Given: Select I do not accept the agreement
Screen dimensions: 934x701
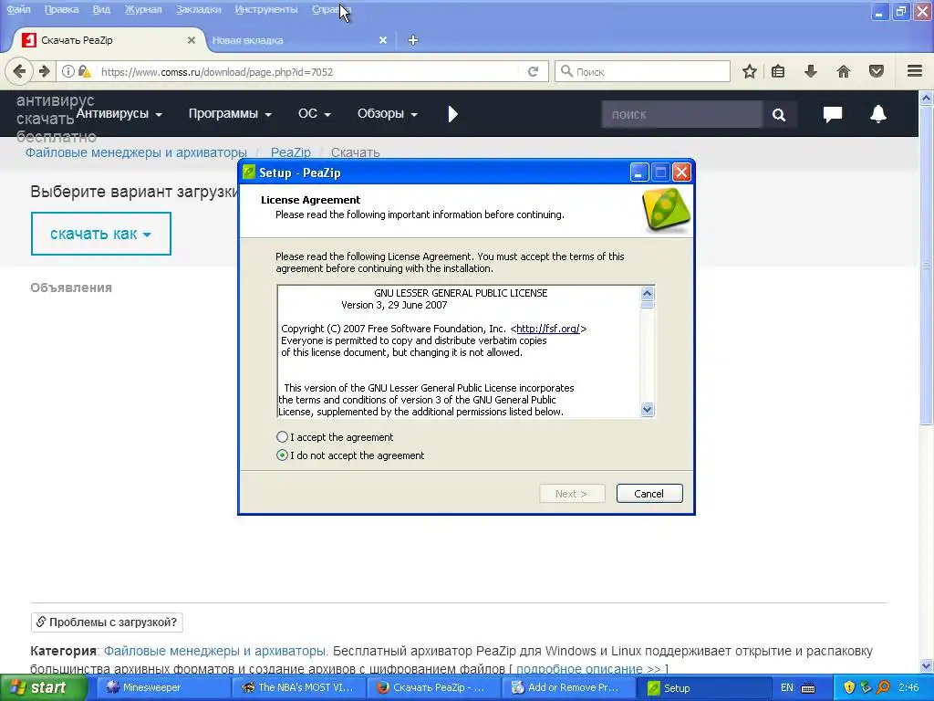Looking at the screenshot, I should (350, 455).
